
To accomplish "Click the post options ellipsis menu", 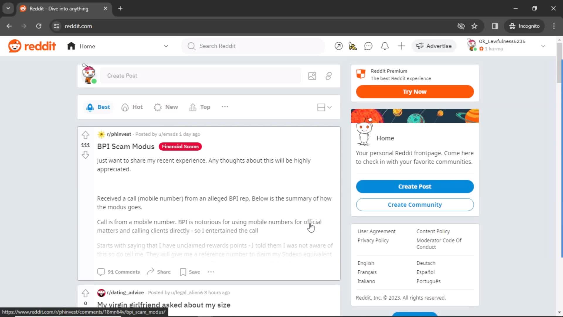I will click(211, 272).
